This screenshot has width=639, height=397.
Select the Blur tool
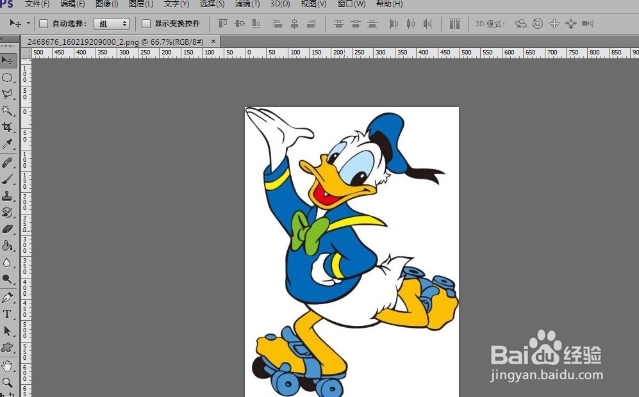pos(8,263)
